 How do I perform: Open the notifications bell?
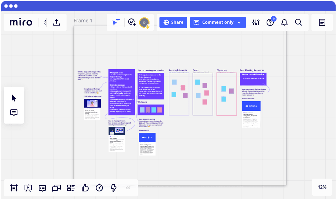(x=284, y=22)
